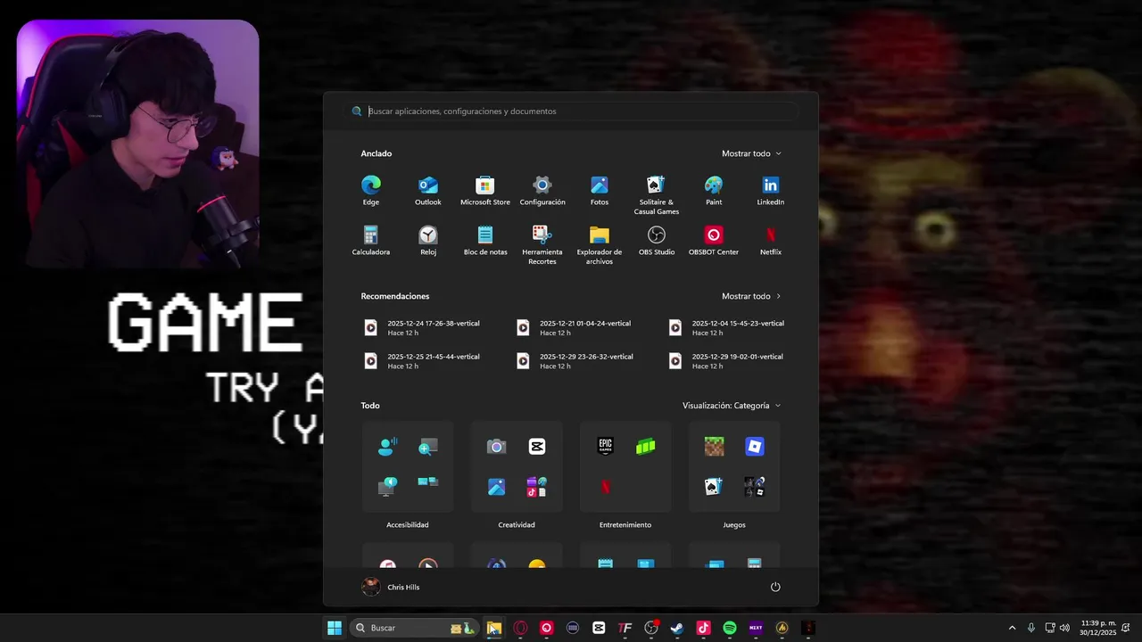The height and width of the screenshot is (642, 1142).
Task: Open TikTok from the taskbar
Action: (703, 628)
